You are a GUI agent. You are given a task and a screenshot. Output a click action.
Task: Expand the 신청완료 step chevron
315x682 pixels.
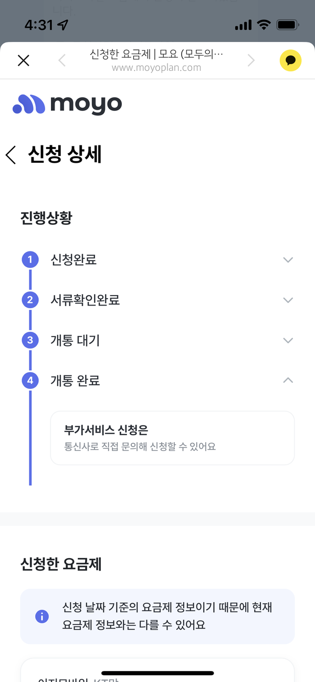click(288, 260)
